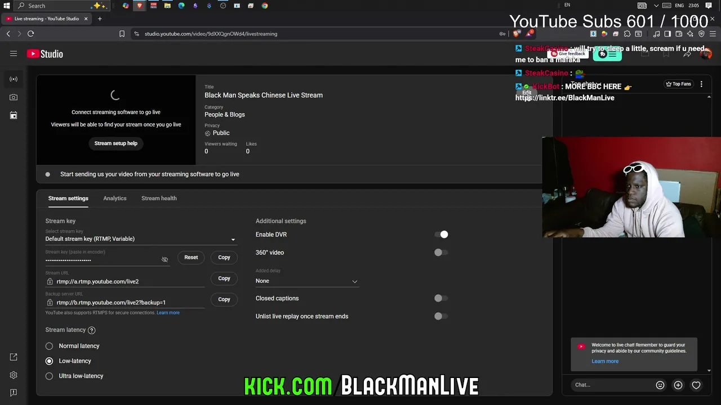The height and width of the screenshot is (405, 721).
Task: Click the bookmark icon in address bar
Action: coord(122,34)
